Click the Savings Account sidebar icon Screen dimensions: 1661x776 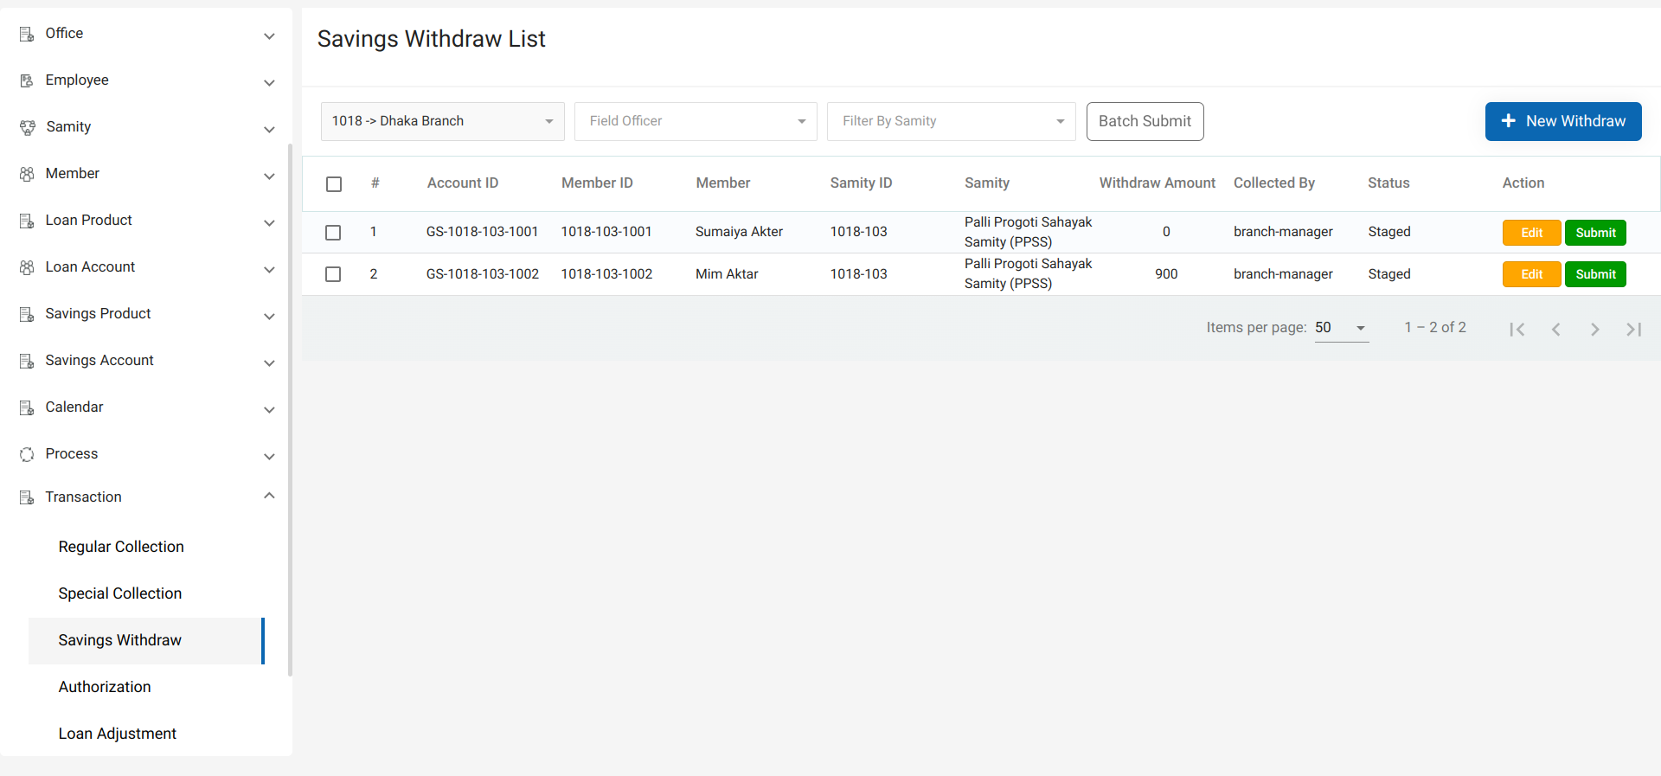pos(27,361)
